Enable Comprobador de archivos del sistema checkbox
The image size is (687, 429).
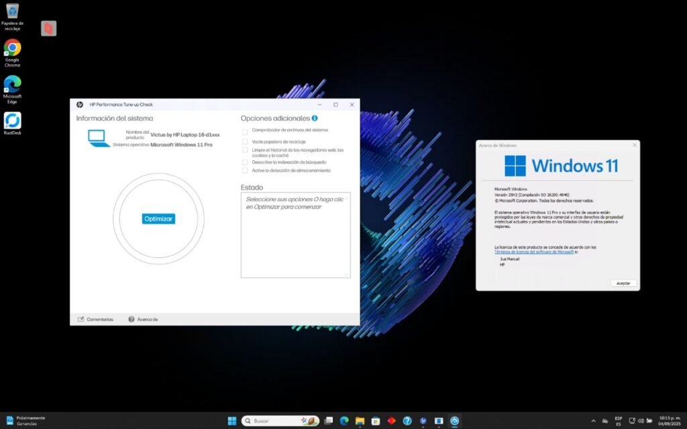[x=245, y=131]
